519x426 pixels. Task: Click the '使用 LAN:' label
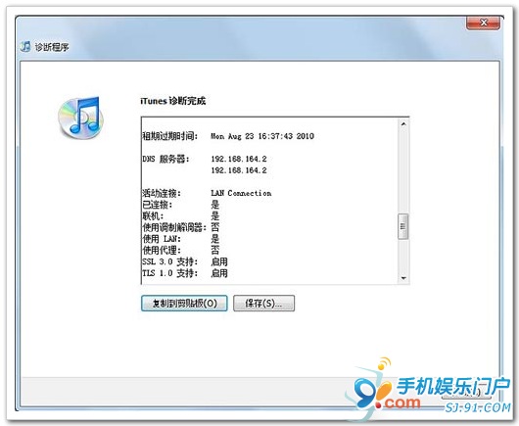[162, 239]
